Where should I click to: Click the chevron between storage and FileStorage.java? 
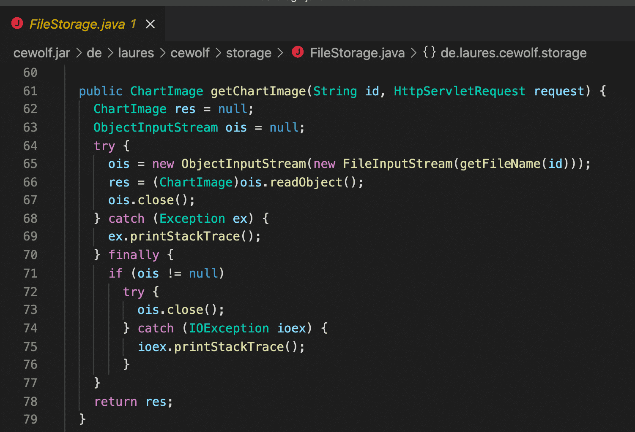pyautogui.click(x=280, y=52)
